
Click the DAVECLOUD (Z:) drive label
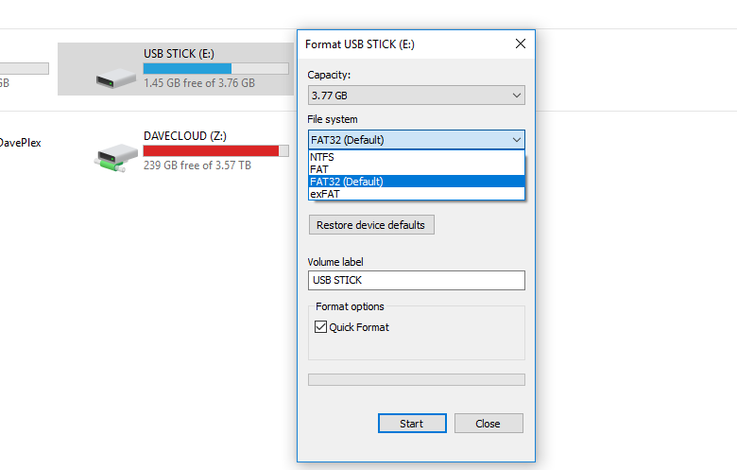point(185,136)
